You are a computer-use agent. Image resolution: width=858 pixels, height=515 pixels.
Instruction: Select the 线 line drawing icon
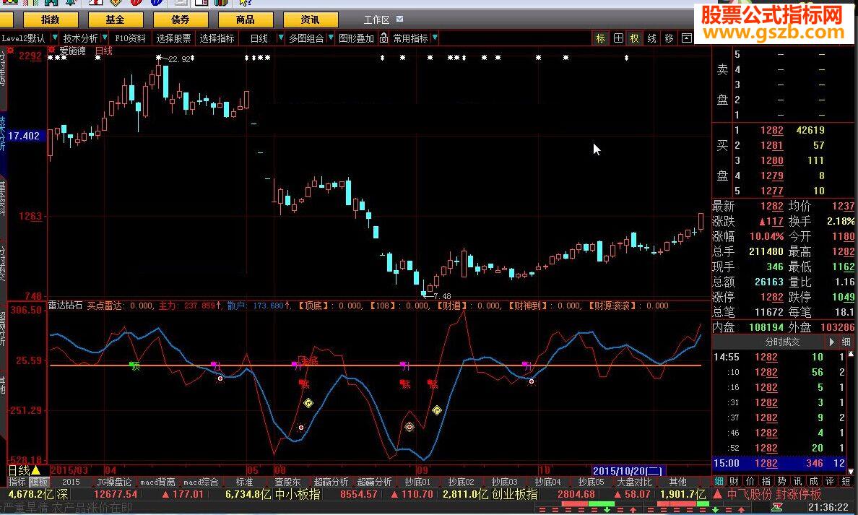(x=651, y=38)
